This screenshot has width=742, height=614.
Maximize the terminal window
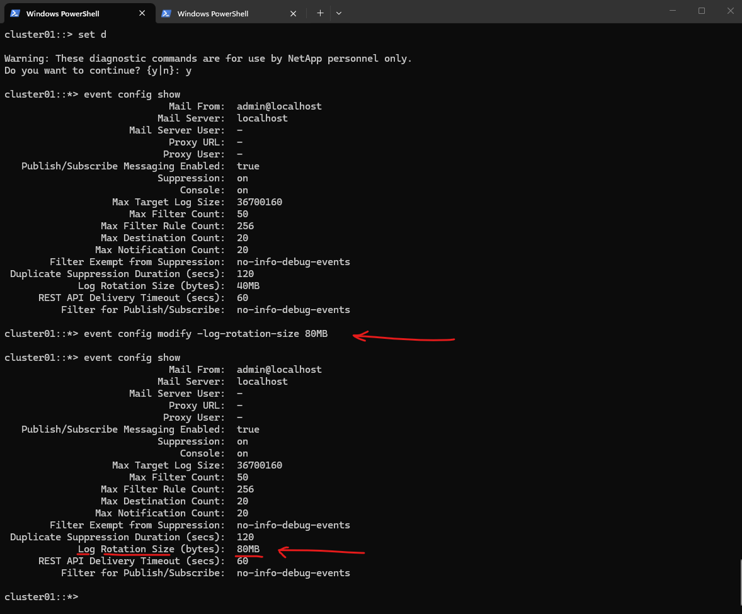tap(702, 11)
